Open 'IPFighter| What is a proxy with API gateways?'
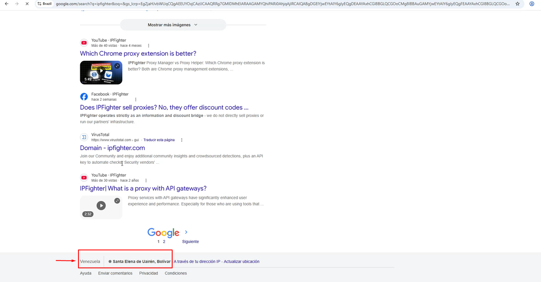 click(143, 188)
